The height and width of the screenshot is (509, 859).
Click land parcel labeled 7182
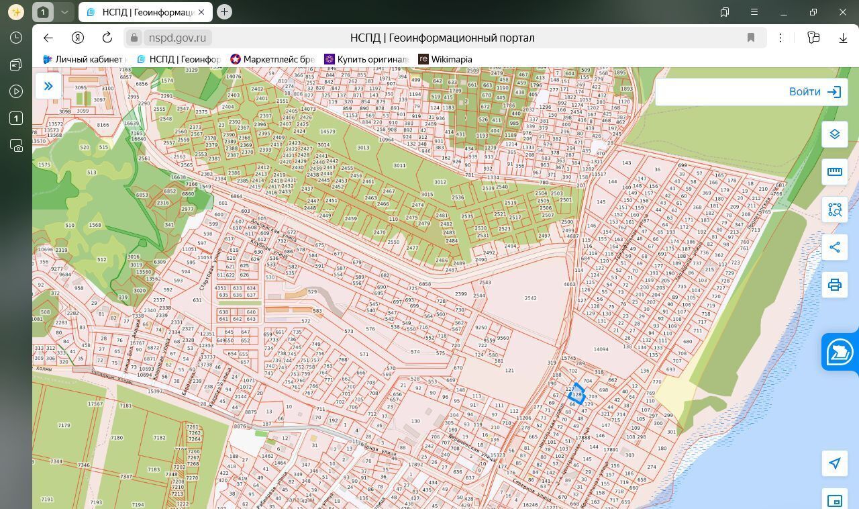click(x=159, y=438)
